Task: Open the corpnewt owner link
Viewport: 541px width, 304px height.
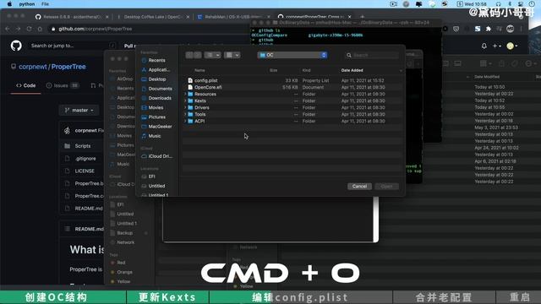Action: click(x=33, y=67)
